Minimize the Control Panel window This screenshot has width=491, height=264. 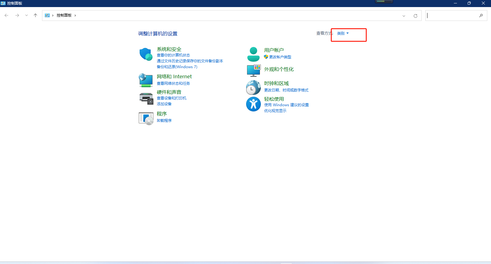(x=455, y=3)
